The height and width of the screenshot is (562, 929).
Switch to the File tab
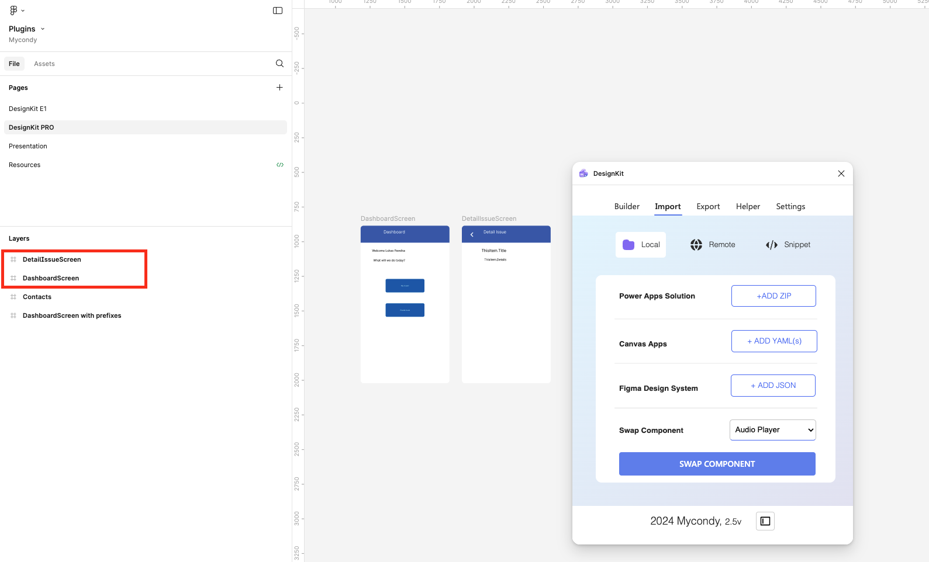tap(14, 64)
